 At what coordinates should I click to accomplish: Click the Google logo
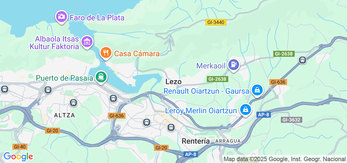[x=18, y=156]
